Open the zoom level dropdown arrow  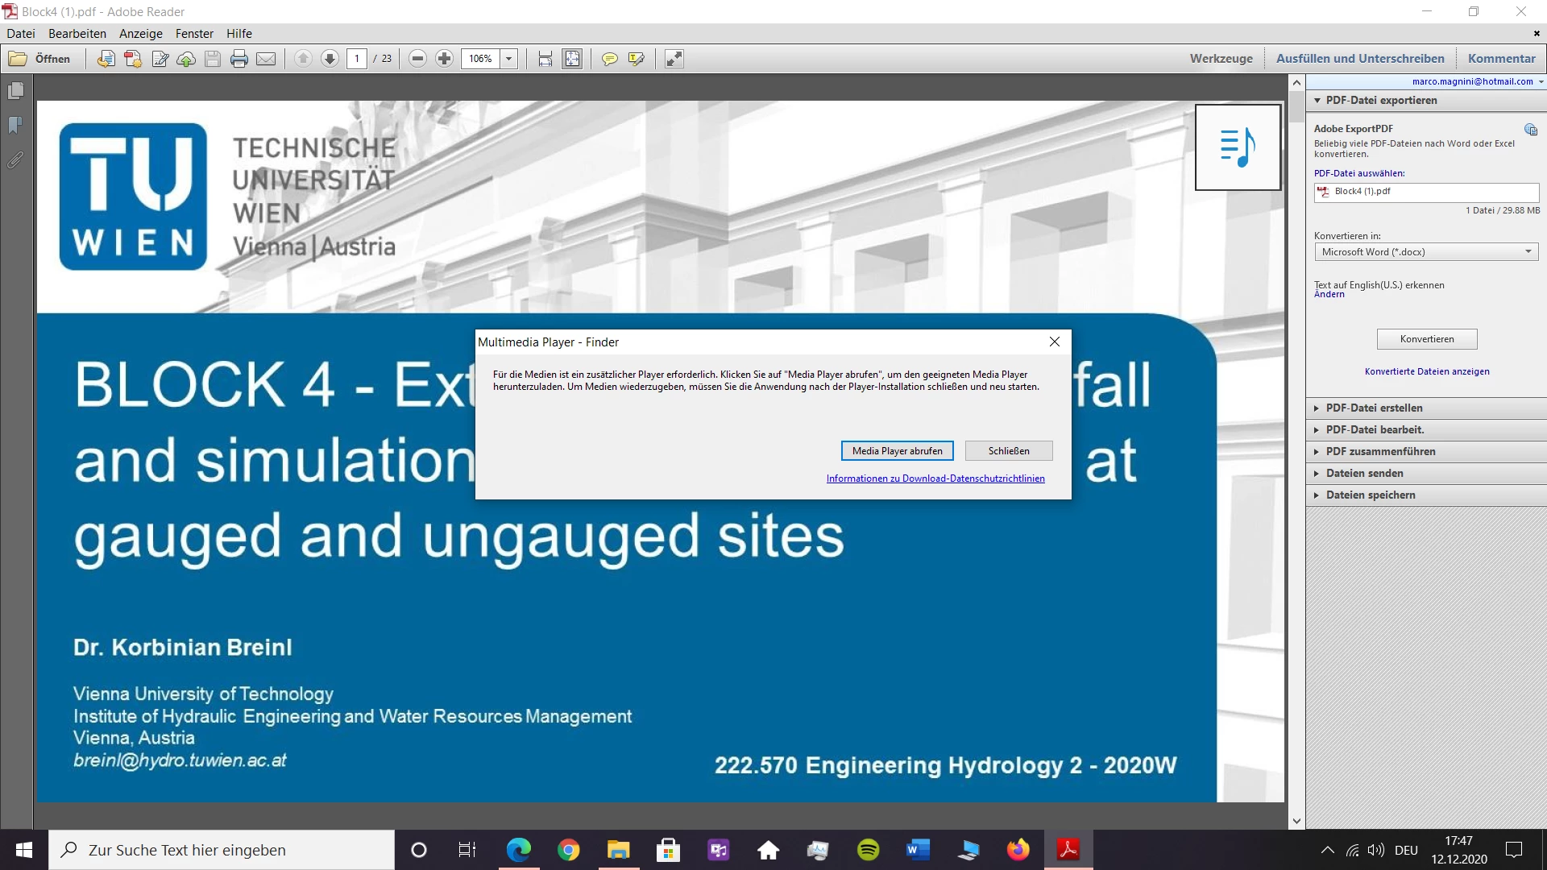click(x=509, y=59)
